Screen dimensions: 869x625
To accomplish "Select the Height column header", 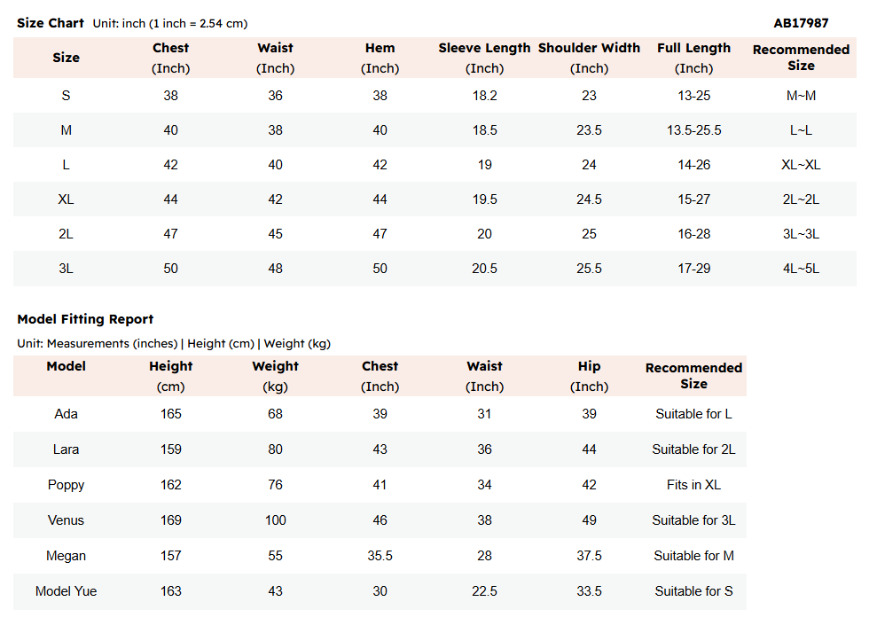I will tap(170, 366).
